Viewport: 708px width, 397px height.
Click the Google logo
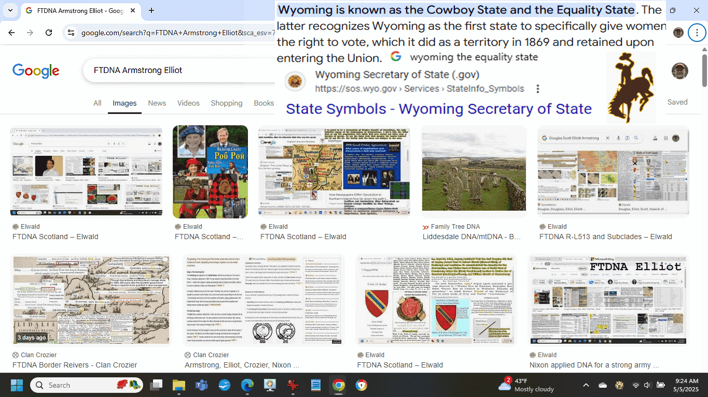point(36,71)
